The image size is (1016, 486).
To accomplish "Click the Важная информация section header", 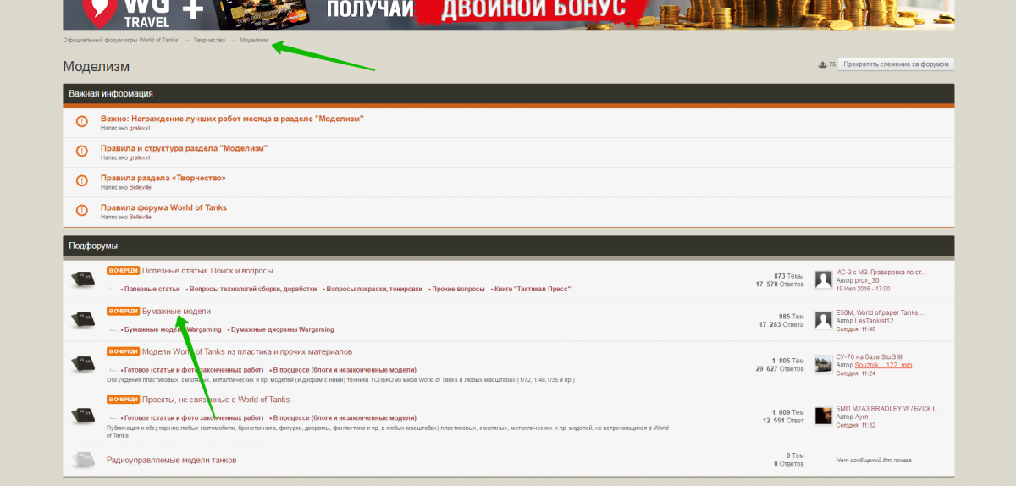I will (x=508, y=94).
